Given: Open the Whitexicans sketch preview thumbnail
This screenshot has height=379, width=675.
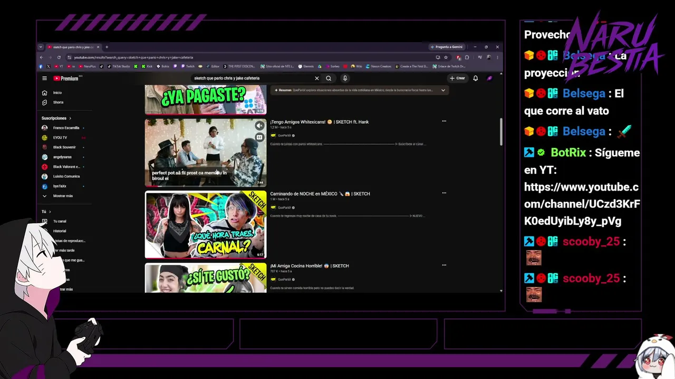Looking at the screenshot, I should pos(206,153).
